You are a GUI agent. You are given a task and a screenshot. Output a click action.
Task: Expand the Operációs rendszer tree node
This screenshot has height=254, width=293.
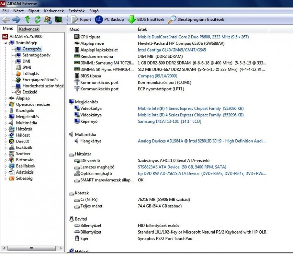click(x=6, y=104)
